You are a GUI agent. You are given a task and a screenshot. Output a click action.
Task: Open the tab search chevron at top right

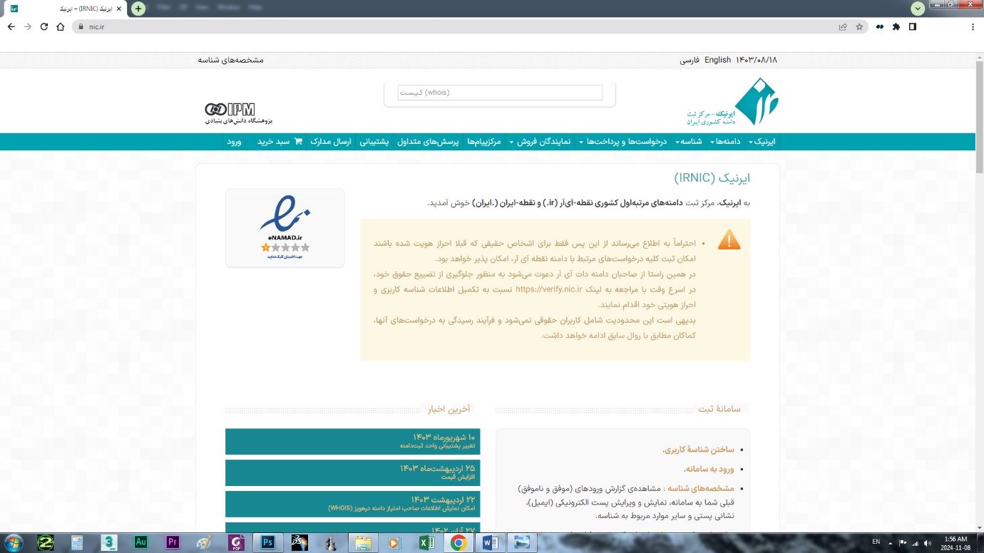918,8
